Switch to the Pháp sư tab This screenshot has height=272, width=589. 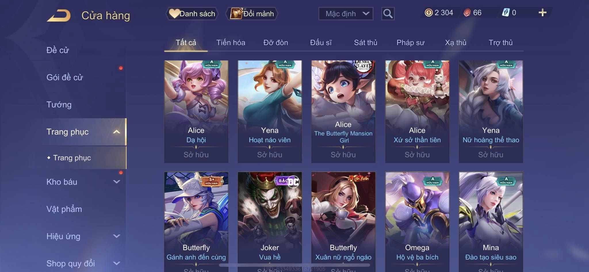pyautogui.click(x=410, y=43)
